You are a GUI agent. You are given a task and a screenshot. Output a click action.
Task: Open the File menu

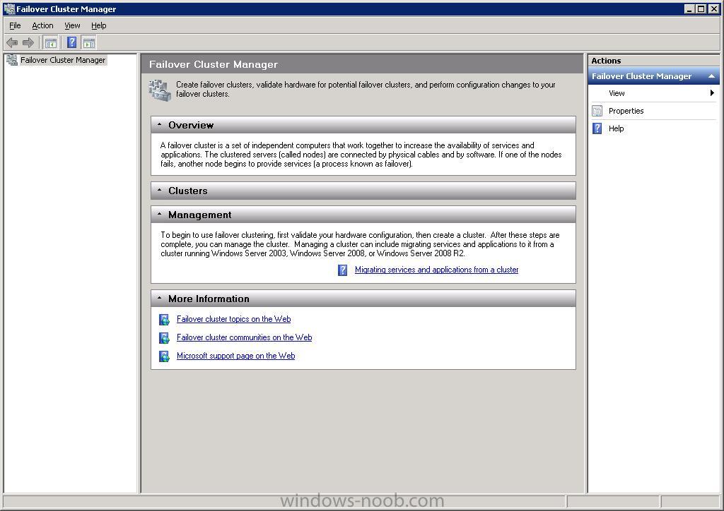[15, 25]
